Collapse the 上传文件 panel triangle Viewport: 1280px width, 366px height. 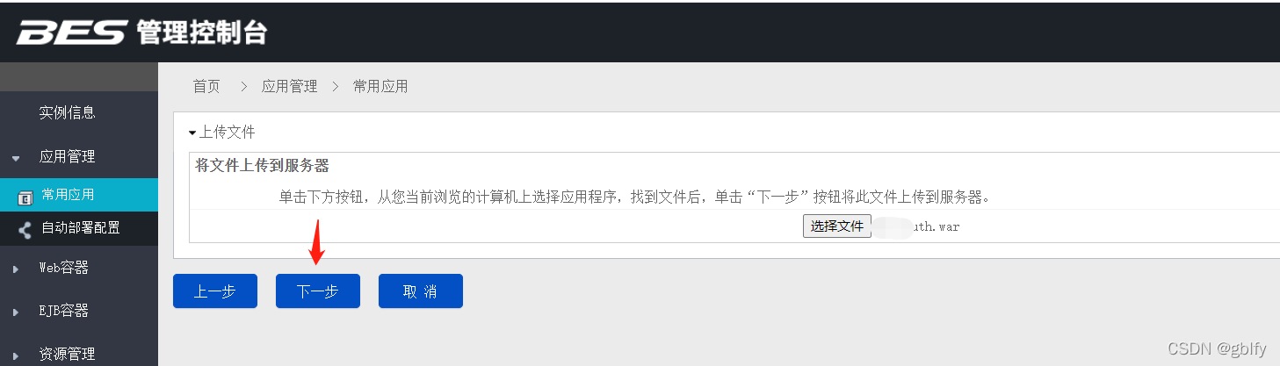[192, 133]
